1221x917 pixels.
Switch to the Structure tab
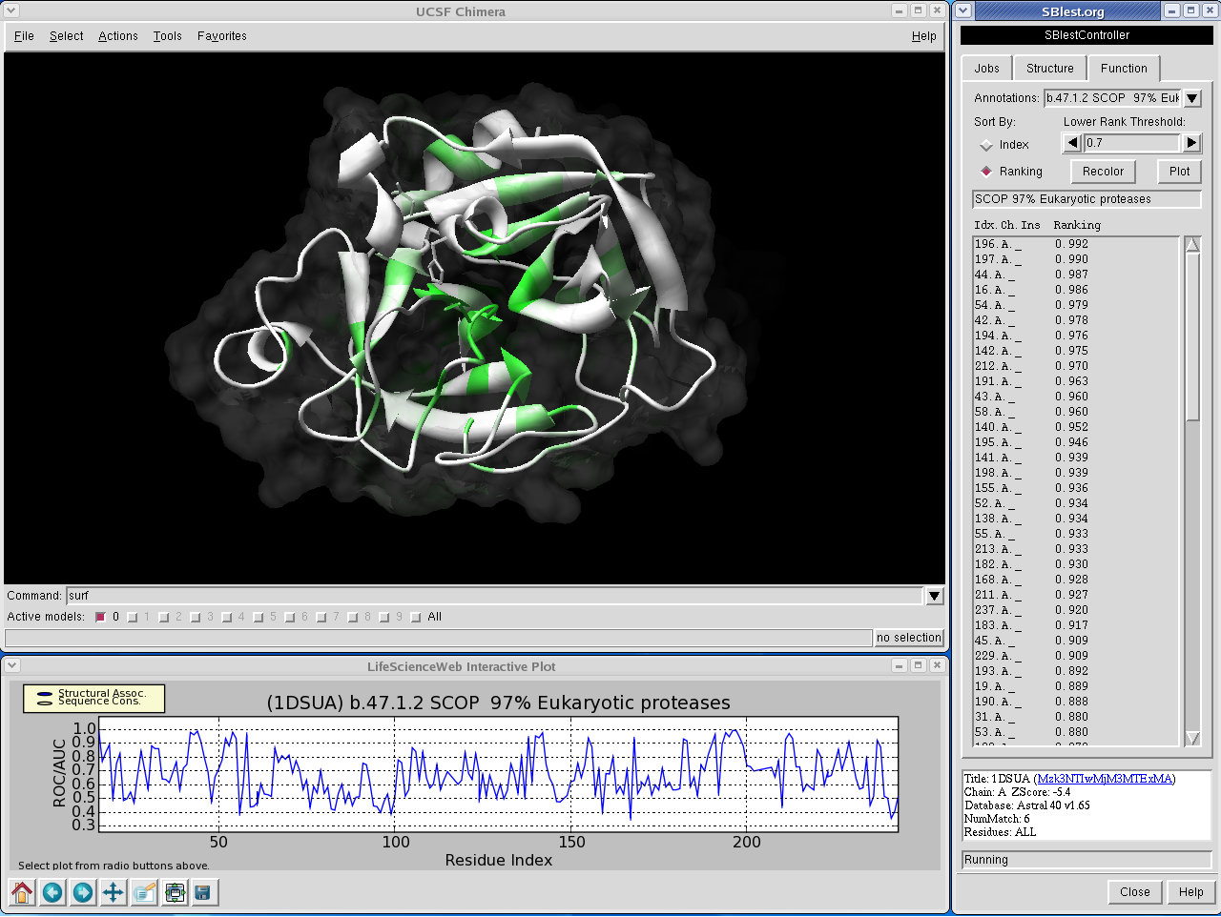1050,69
